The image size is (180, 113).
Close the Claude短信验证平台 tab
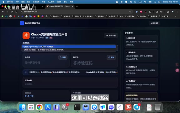(x=72, y=6)
